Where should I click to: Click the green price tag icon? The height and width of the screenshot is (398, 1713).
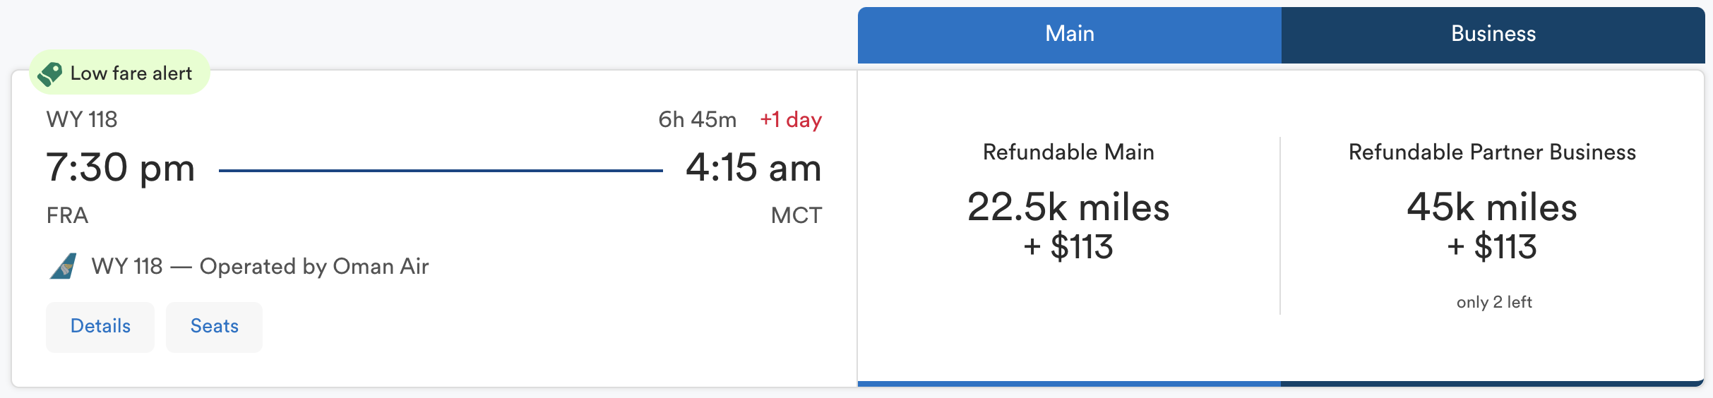coord(50,73)
